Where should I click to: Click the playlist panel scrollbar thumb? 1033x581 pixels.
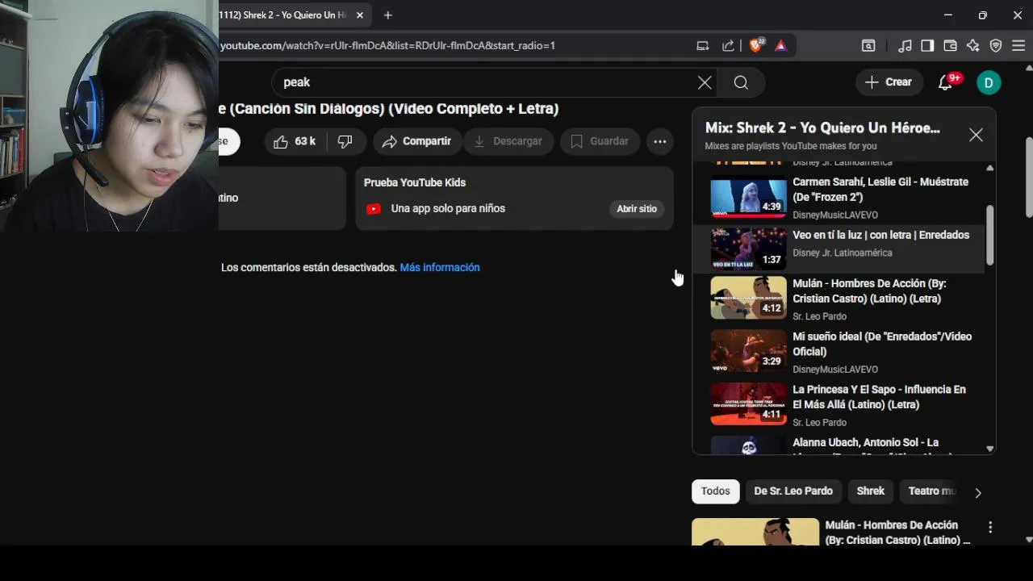point(990,234)
